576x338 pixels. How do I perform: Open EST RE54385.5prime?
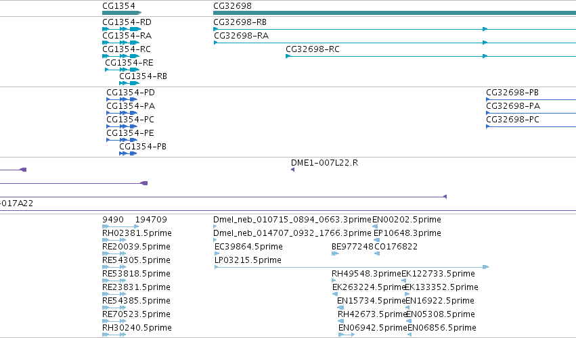136,301
